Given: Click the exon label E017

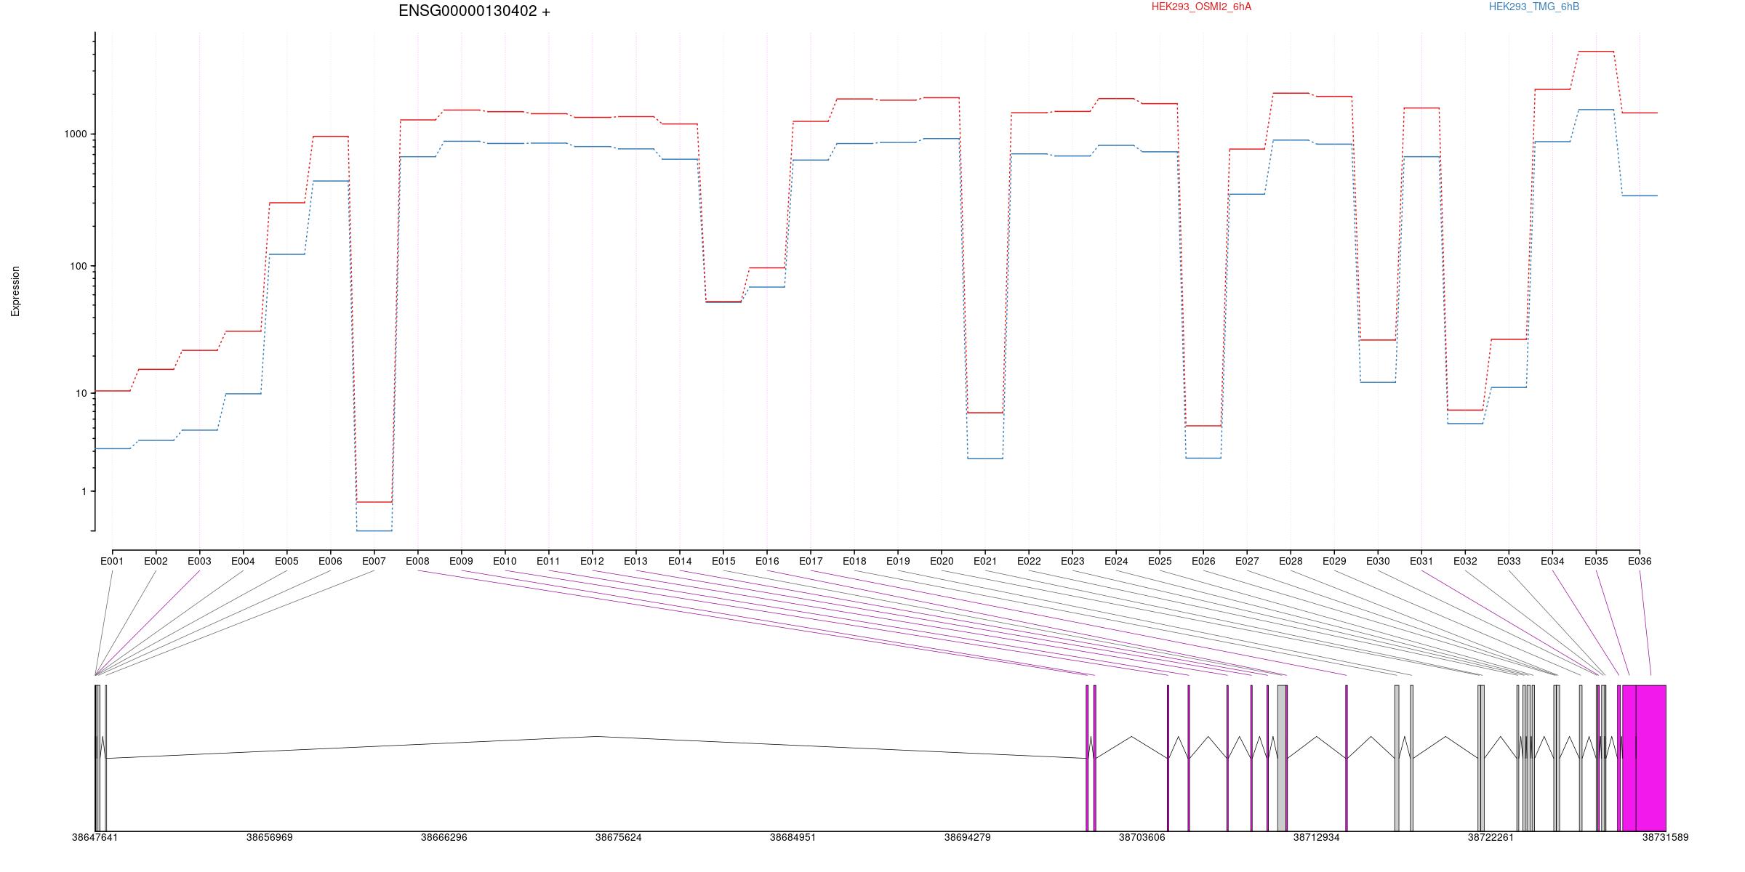Looking at the screenshot, I should 811,561.
